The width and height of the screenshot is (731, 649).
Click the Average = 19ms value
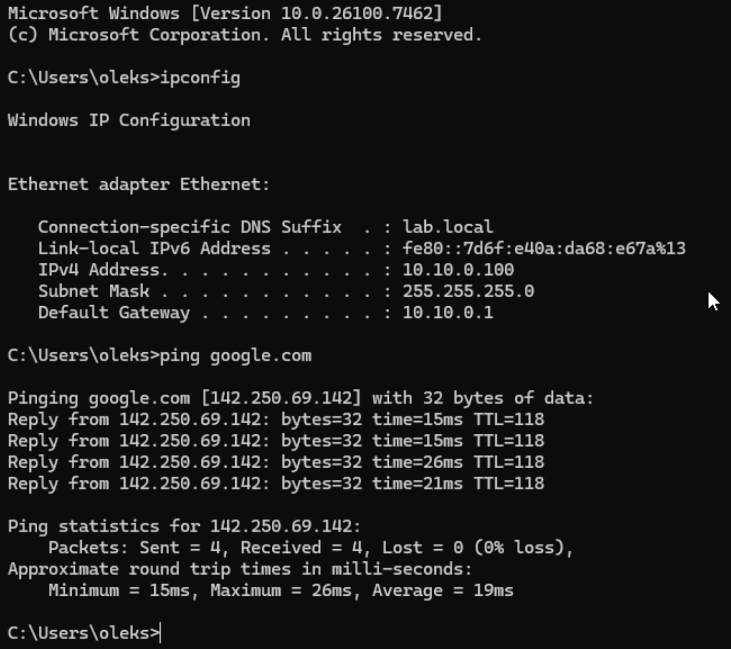pos(443,590)
